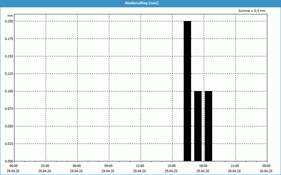Click the bar just after 18:00

pyautogui.click(x=209, y=126)
